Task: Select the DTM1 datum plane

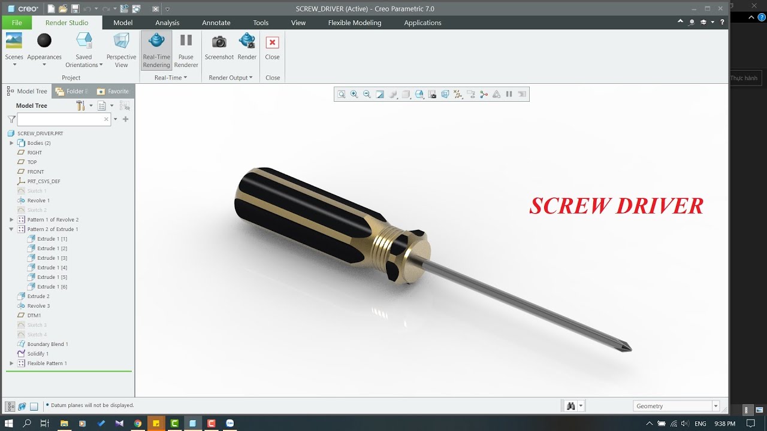Action: pyautogui.click(x=34, y=315)
